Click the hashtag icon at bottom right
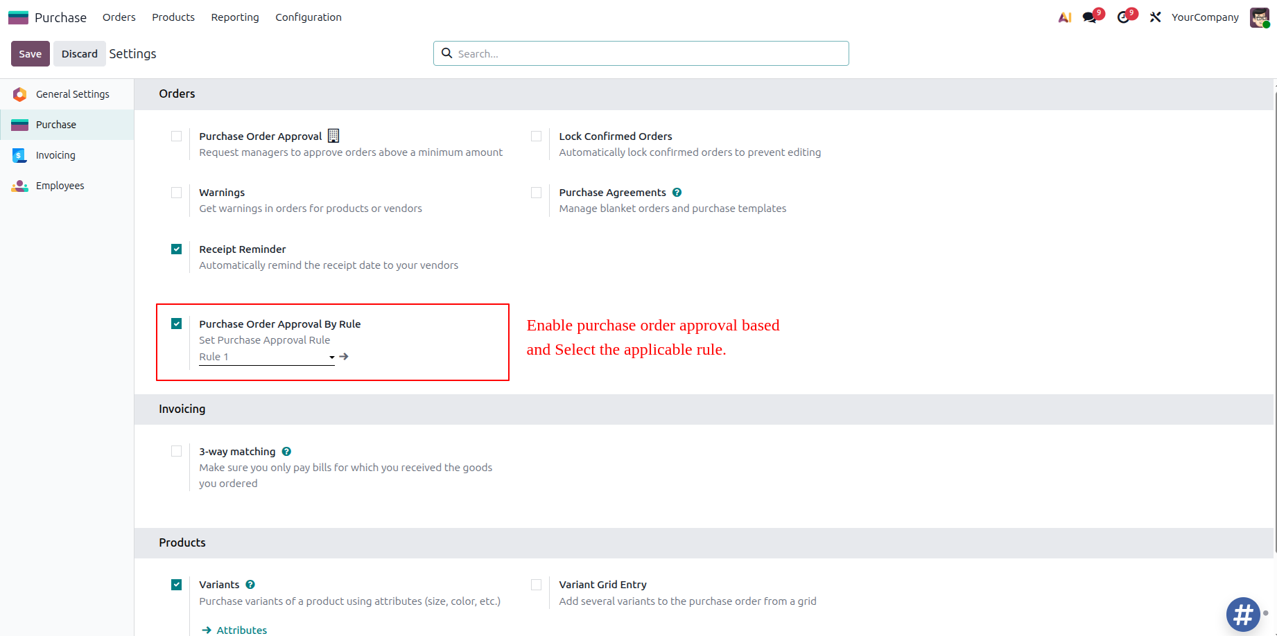1277x636 pixels. click(1243, 615)
